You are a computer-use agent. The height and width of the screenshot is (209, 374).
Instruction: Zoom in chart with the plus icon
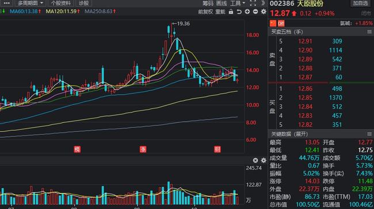[x=247, y=11]
